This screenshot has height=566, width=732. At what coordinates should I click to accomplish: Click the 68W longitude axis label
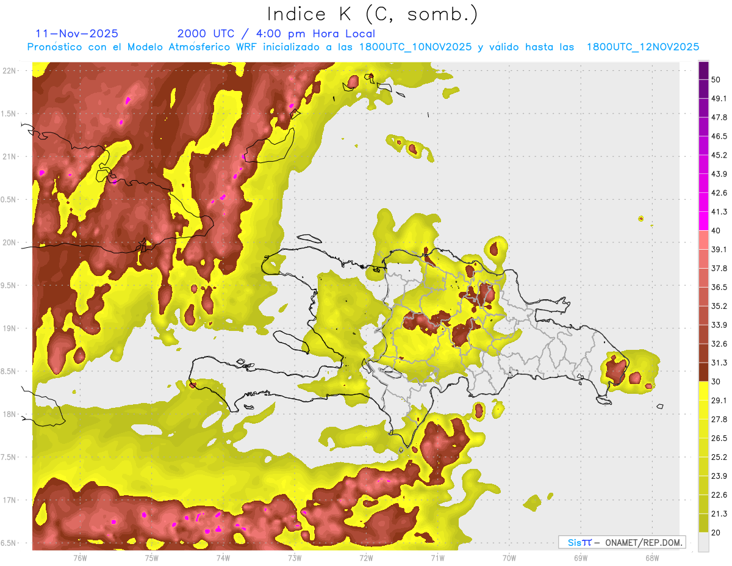click(651, 557)
